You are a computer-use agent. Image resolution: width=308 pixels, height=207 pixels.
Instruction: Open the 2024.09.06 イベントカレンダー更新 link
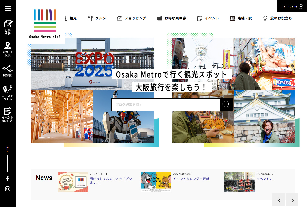[191, 179]
